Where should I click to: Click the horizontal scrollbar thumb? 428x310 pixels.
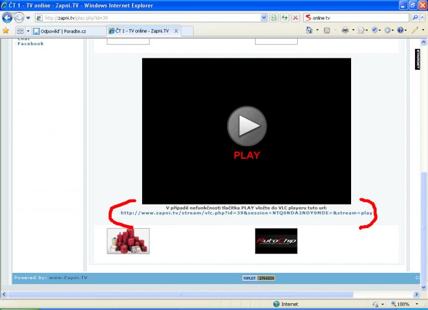(181, 294)
